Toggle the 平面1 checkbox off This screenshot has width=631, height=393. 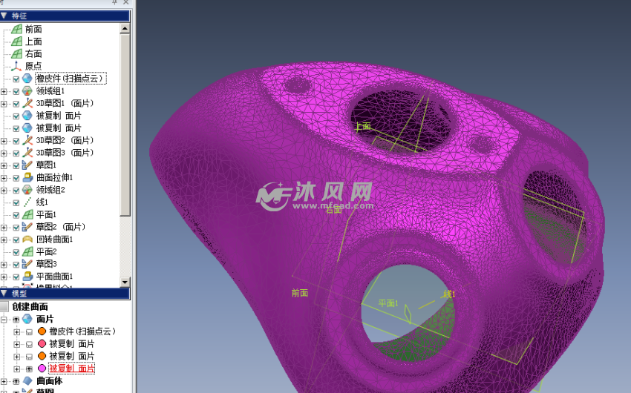click(x=16, y=214)
